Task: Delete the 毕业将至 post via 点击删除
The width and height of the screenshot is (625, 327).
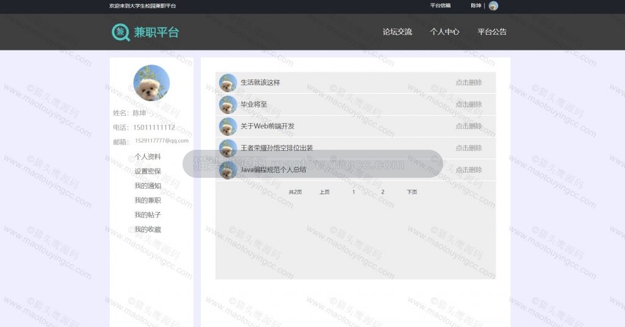Action: [469, 104]
